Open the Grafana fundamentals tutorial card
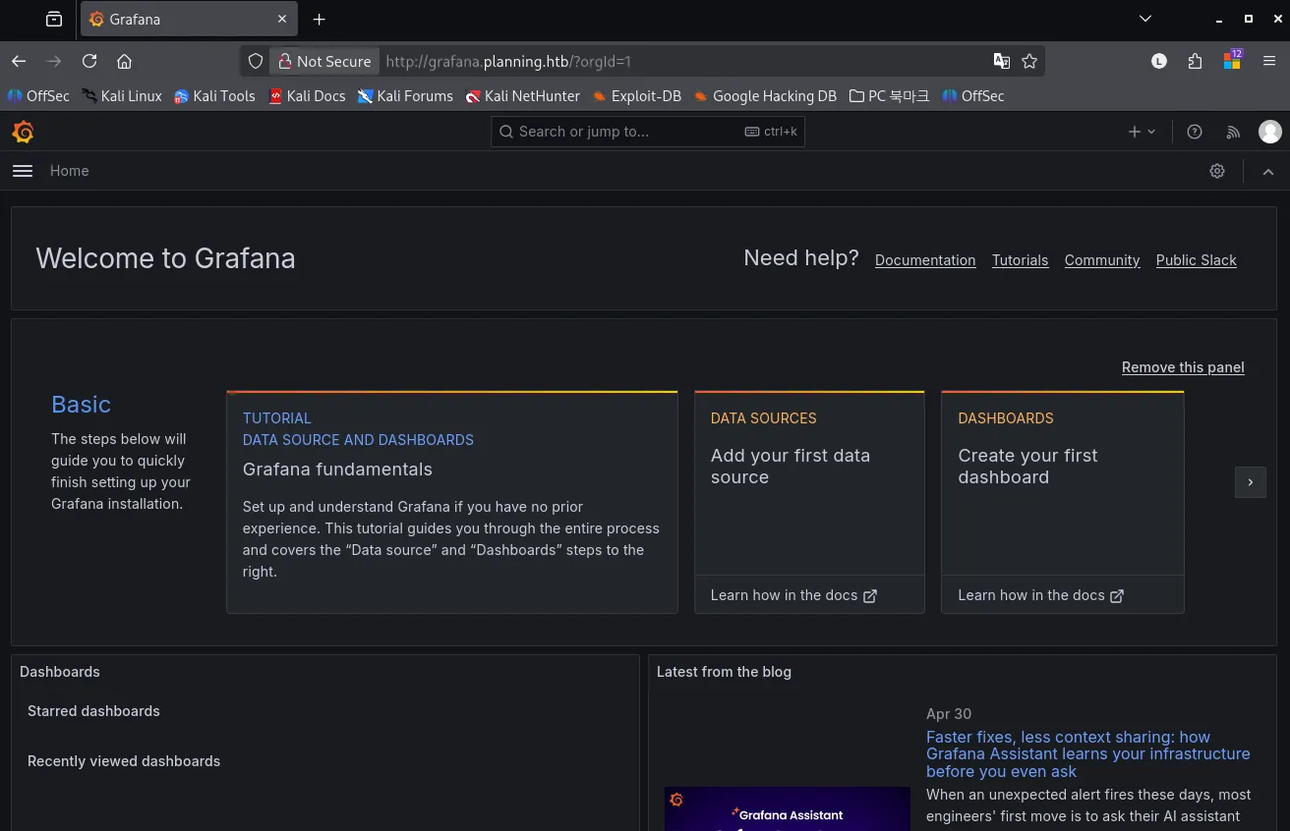 (x=452, y=502)
